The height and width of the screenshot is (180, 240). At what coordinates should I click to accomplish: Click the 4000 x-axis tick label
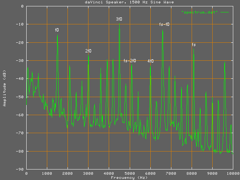pyautogui.click(x=109, y=173)
